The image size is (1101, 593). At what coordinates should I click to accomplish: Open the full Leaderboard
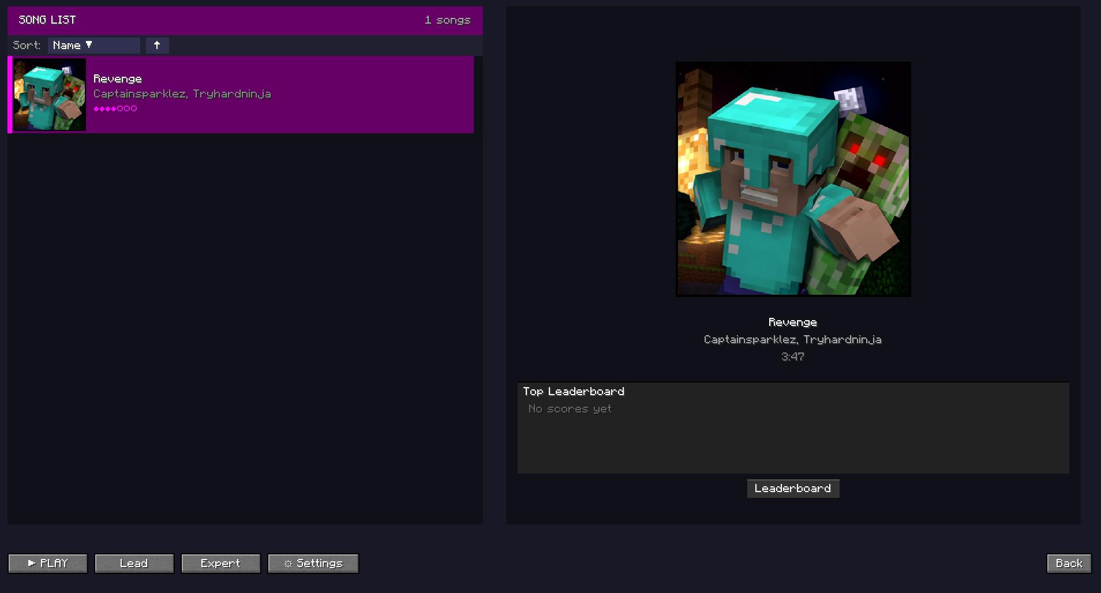pyautogui.click(x=793, y=488)
